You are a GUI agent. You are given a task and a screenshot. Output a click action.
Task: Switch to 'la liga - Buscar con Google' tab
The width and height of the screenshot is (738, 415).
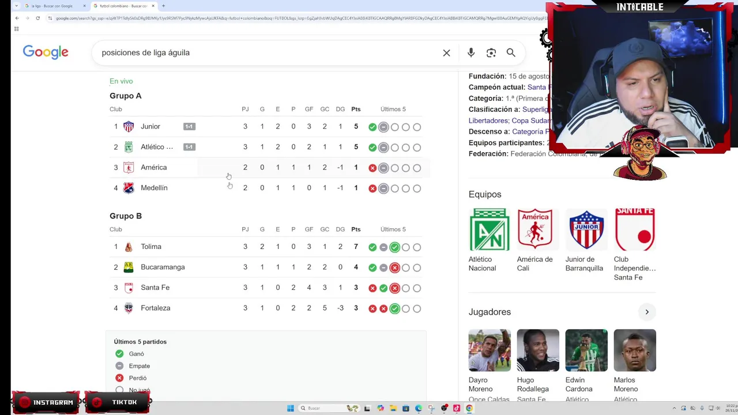tap(54, 6)
